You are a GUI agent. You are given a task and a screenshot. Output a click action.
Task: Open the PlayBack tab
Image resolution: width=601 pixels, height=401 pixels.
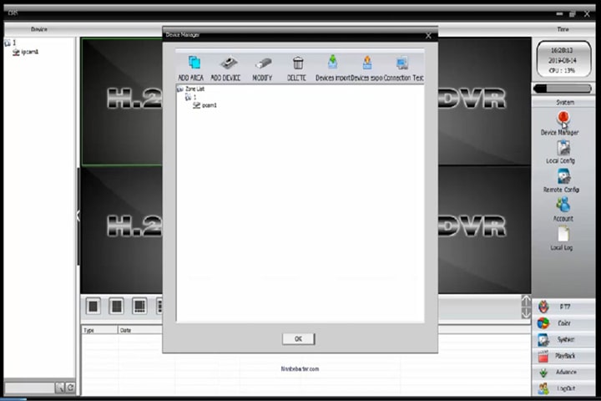tap(564, 356)
